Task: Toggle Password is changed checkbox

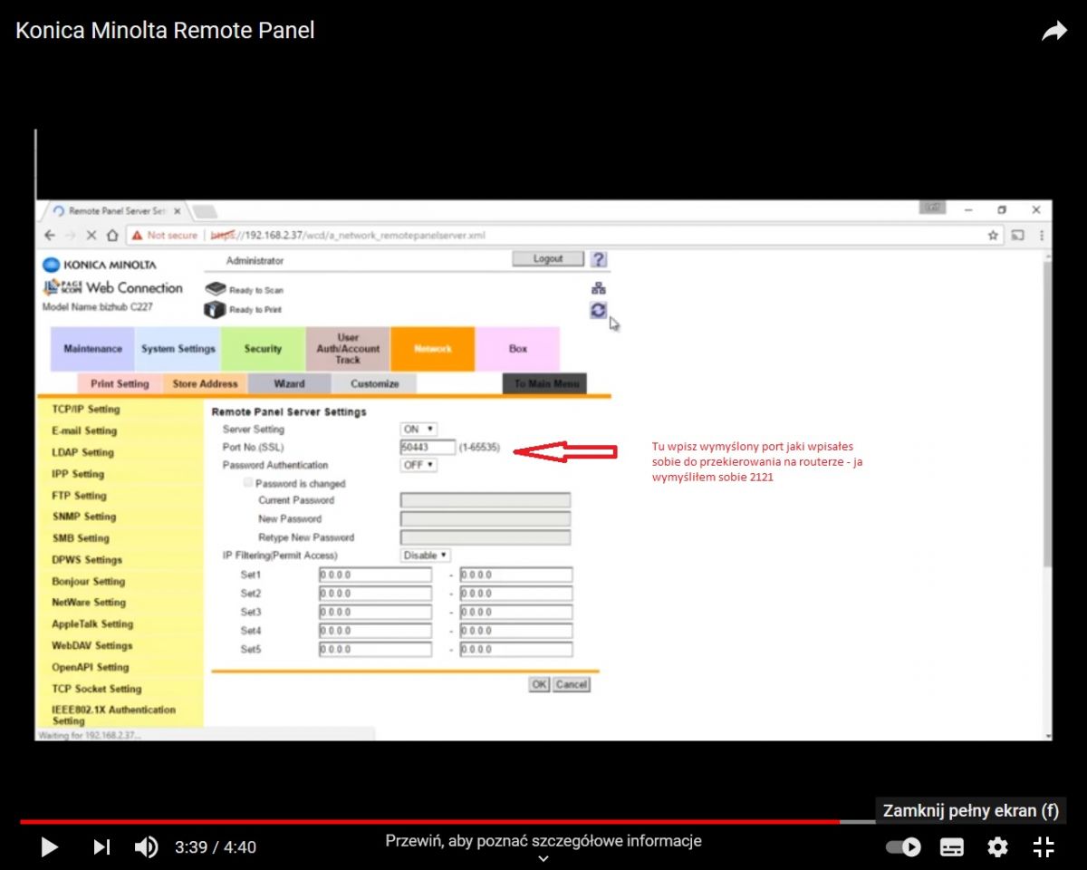Action: (248, 484)
